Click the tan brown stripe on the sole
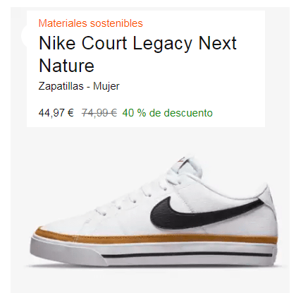Image resolution: width=308 pixels, height=293 pixels. coord(156,238)
